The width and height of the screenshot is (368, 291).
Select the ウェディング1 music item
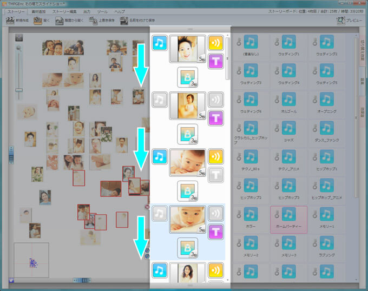tap(288, 42)
